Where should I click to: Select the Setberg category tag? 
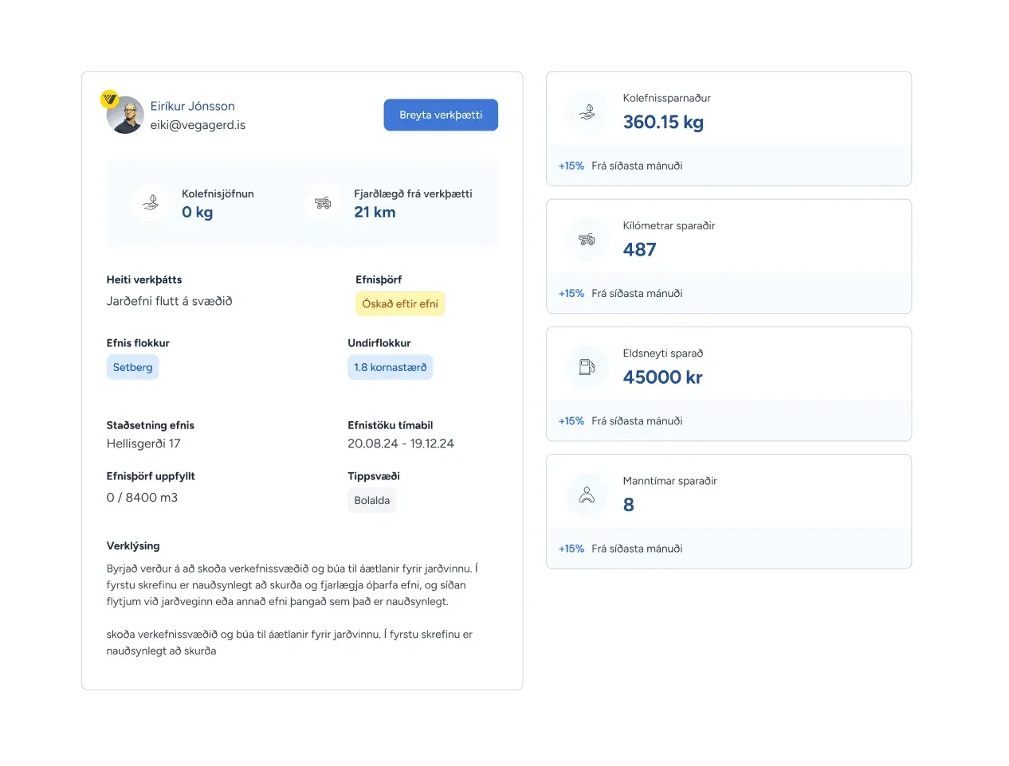[x=132, y=367]
